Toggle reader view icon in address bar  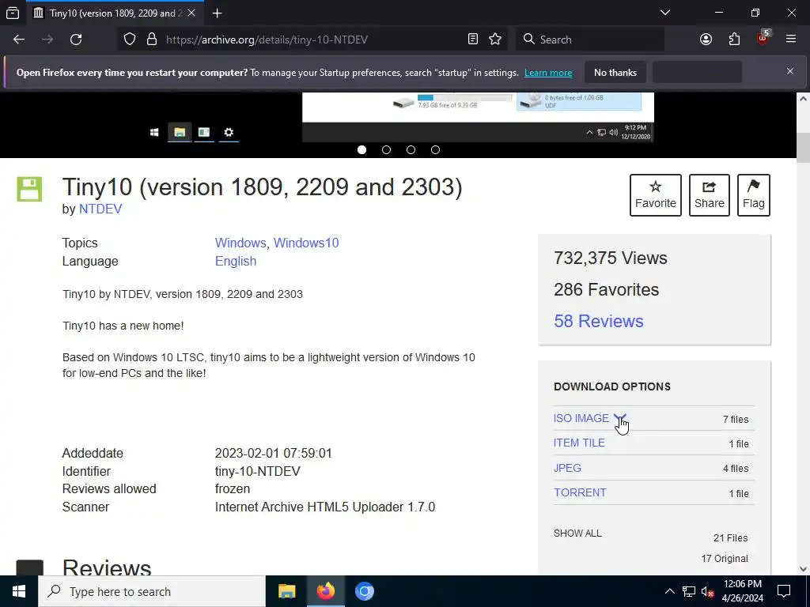pos(473,40)
